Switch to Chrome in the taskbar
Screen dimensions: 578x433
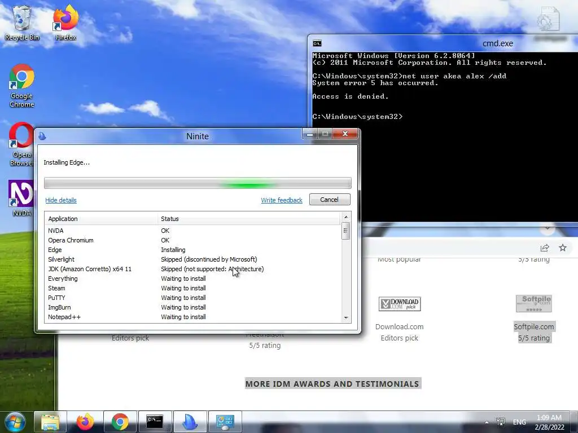click(x=120, y=422)
